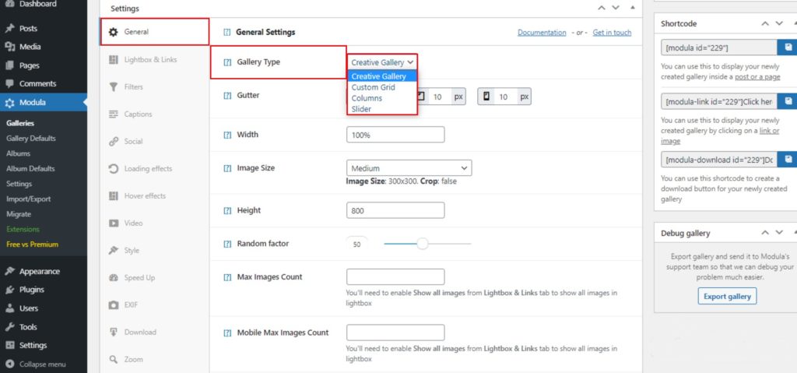Click the Export gallery button
This screenshot has height=373, width=797.
pos(727,297)
